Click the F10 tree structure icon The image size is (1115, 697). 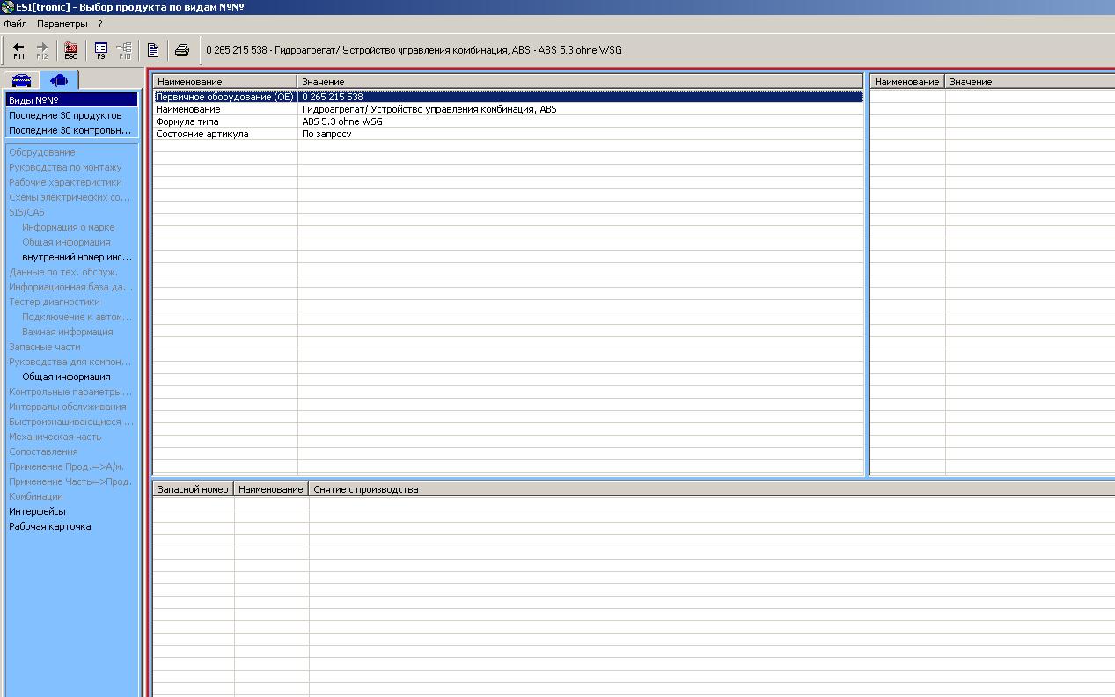coord(124,50)
